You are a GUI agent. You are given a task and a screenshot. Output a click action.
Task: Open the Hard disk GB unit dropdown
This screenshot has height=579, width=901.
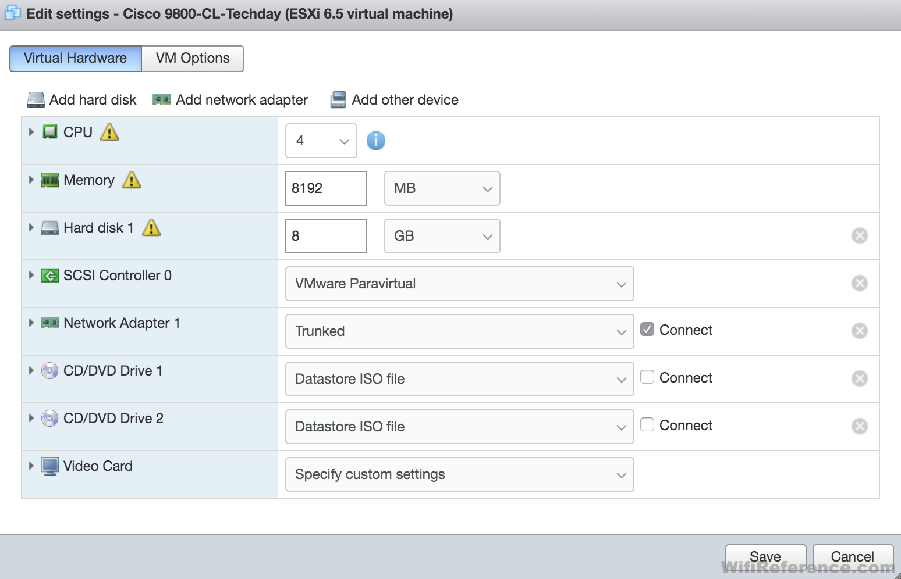pos(442,236)
